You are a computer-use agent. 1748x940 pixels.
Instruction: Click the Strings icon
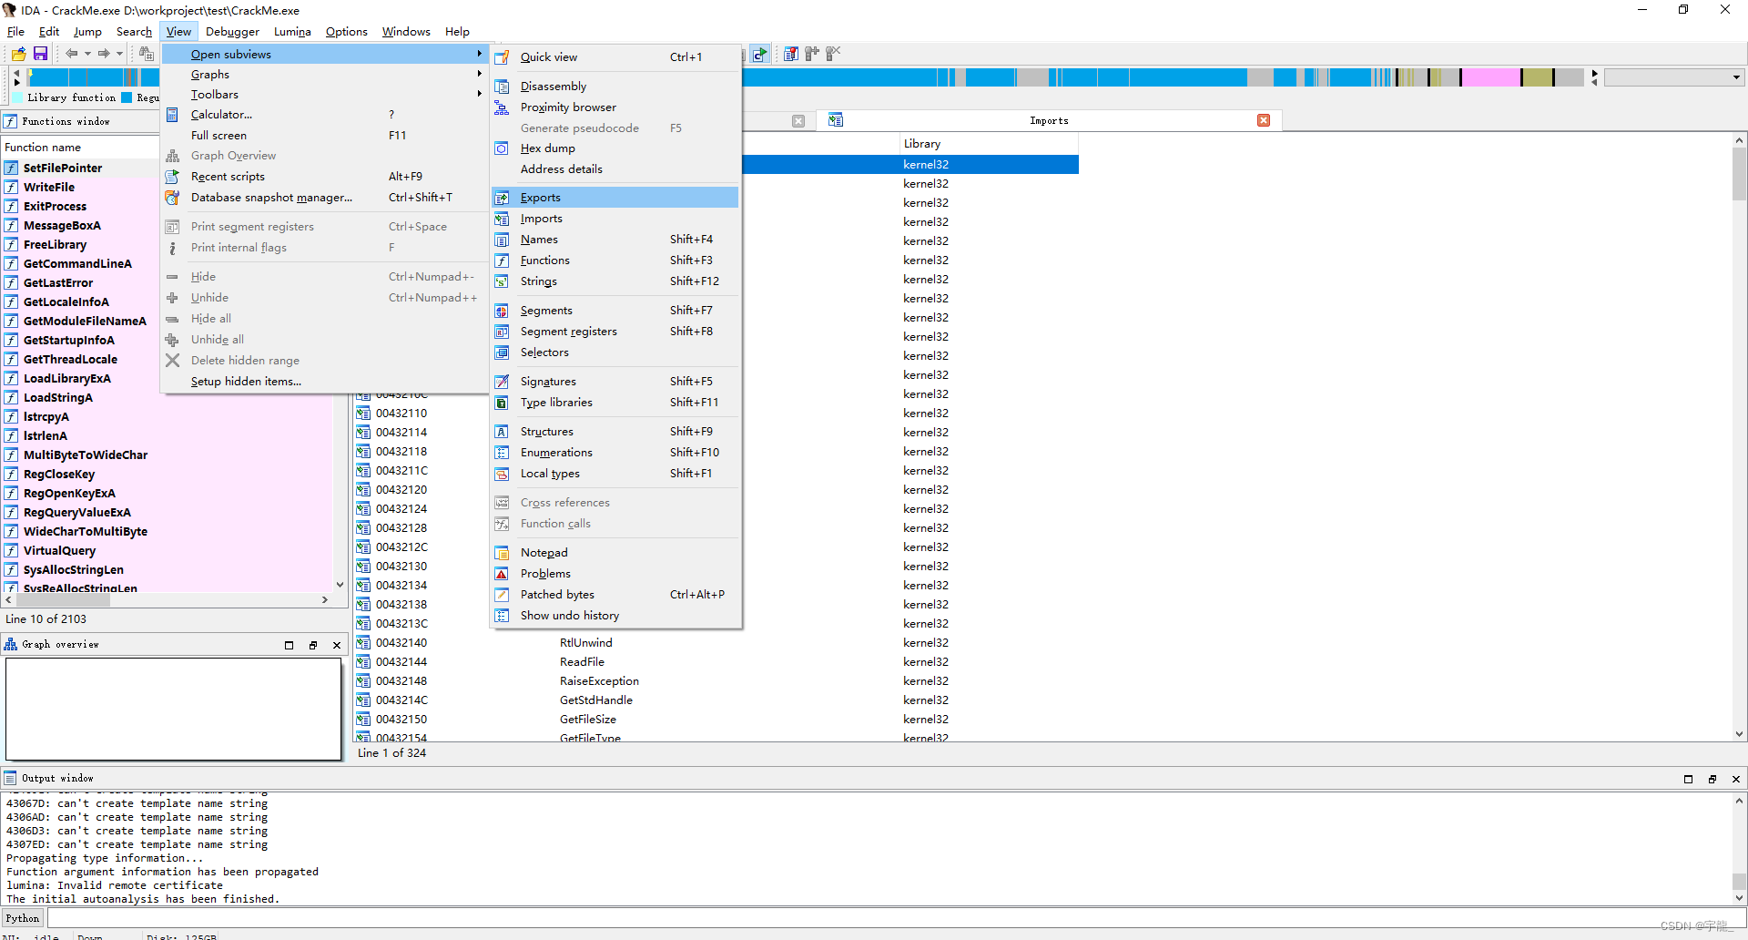[502, 281]
